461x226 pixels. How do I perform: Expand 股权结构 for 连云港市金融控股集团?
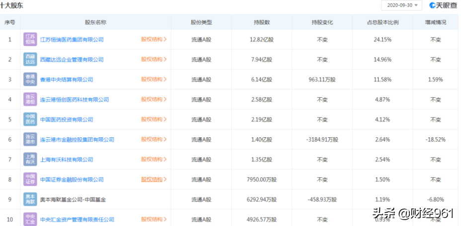154,139
